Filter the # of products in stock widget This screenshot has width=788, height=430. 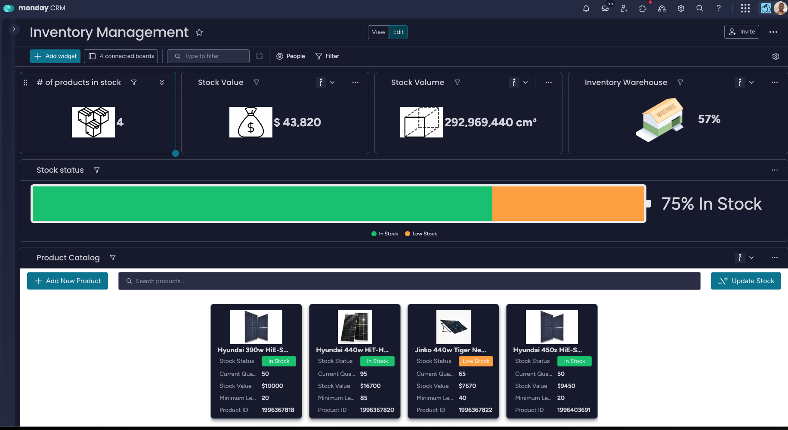coord(134,82)
